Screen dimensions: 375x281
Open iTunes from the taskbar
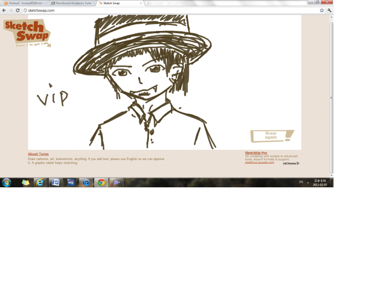coord(86,183)
